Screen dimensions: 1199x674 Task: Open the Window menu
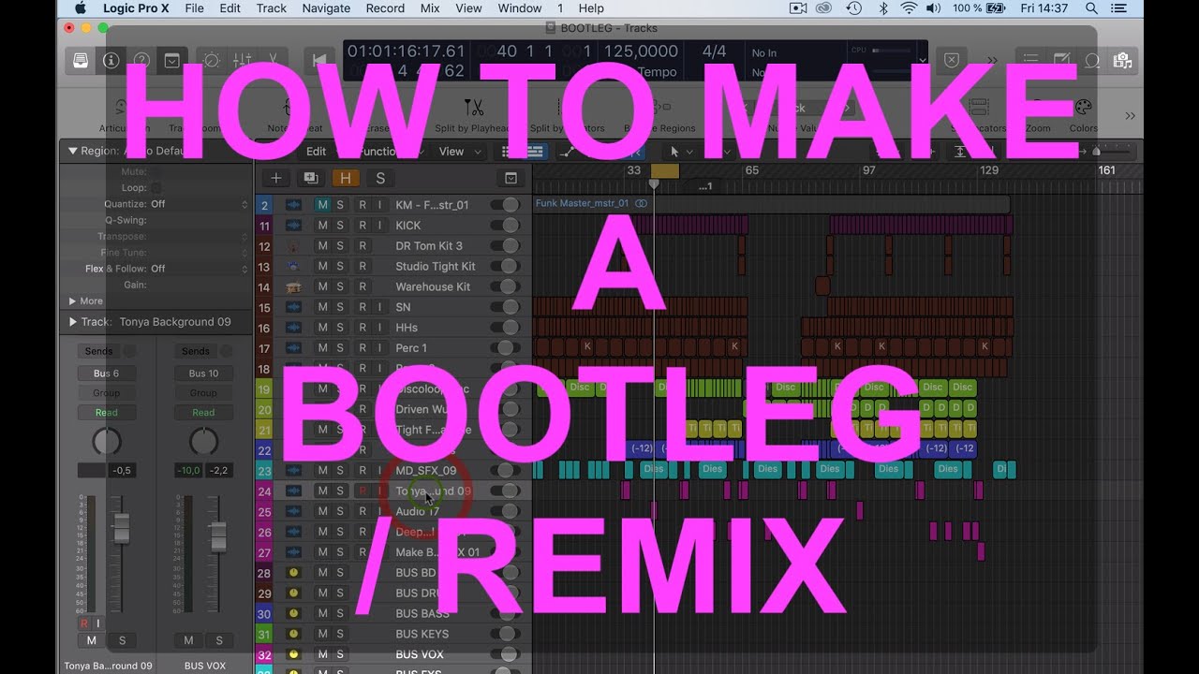click(x=520, y=8)
